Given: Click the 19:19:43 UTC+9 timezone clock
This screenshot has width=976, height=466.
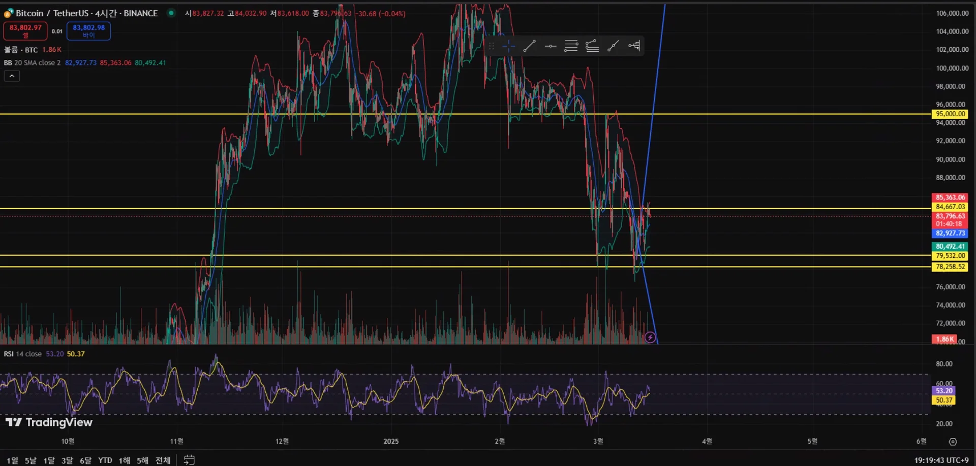Looking at the screenshot, I should tap(941, 460).
